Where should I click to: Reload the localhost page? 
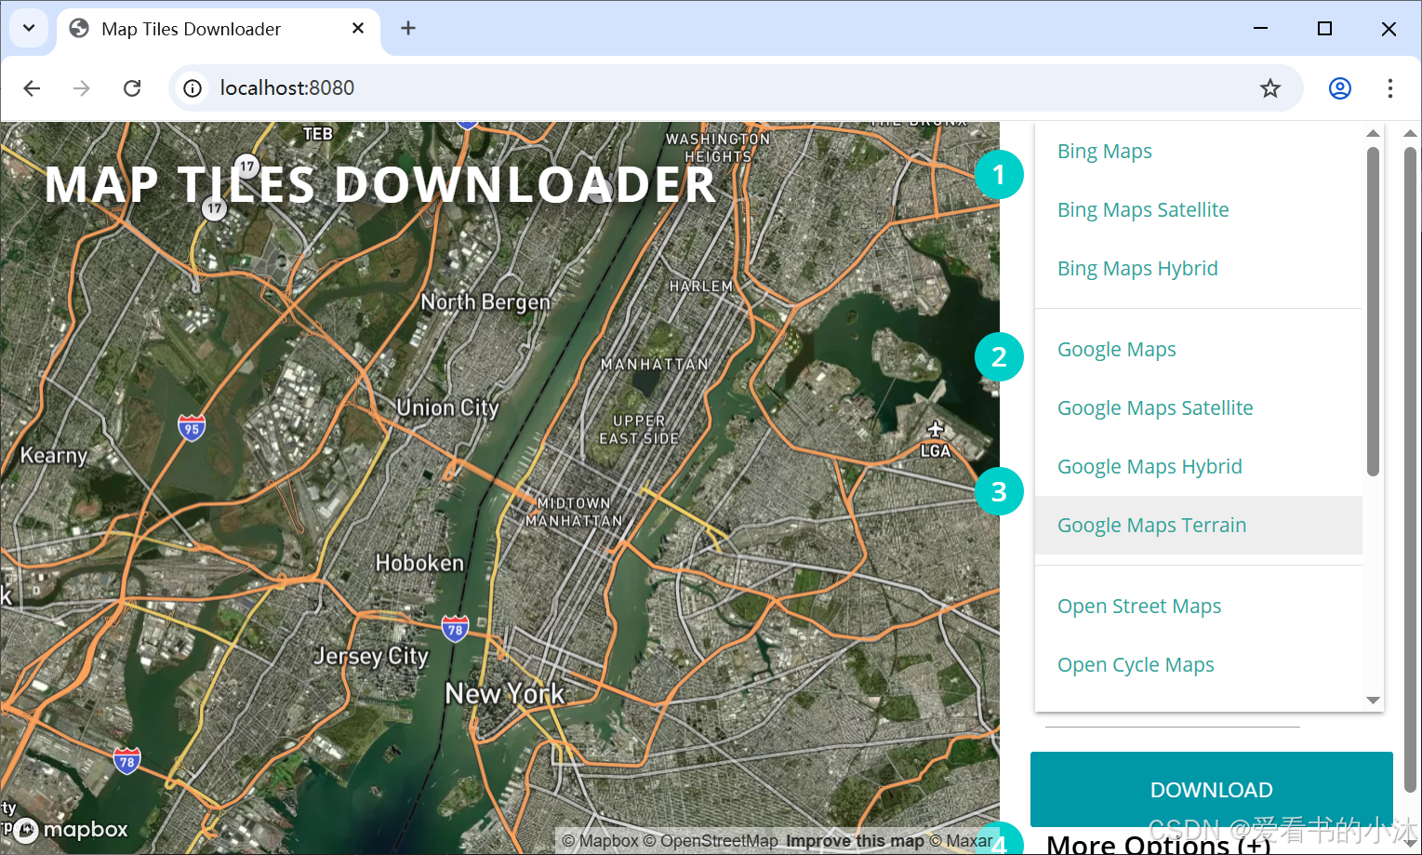132,88
